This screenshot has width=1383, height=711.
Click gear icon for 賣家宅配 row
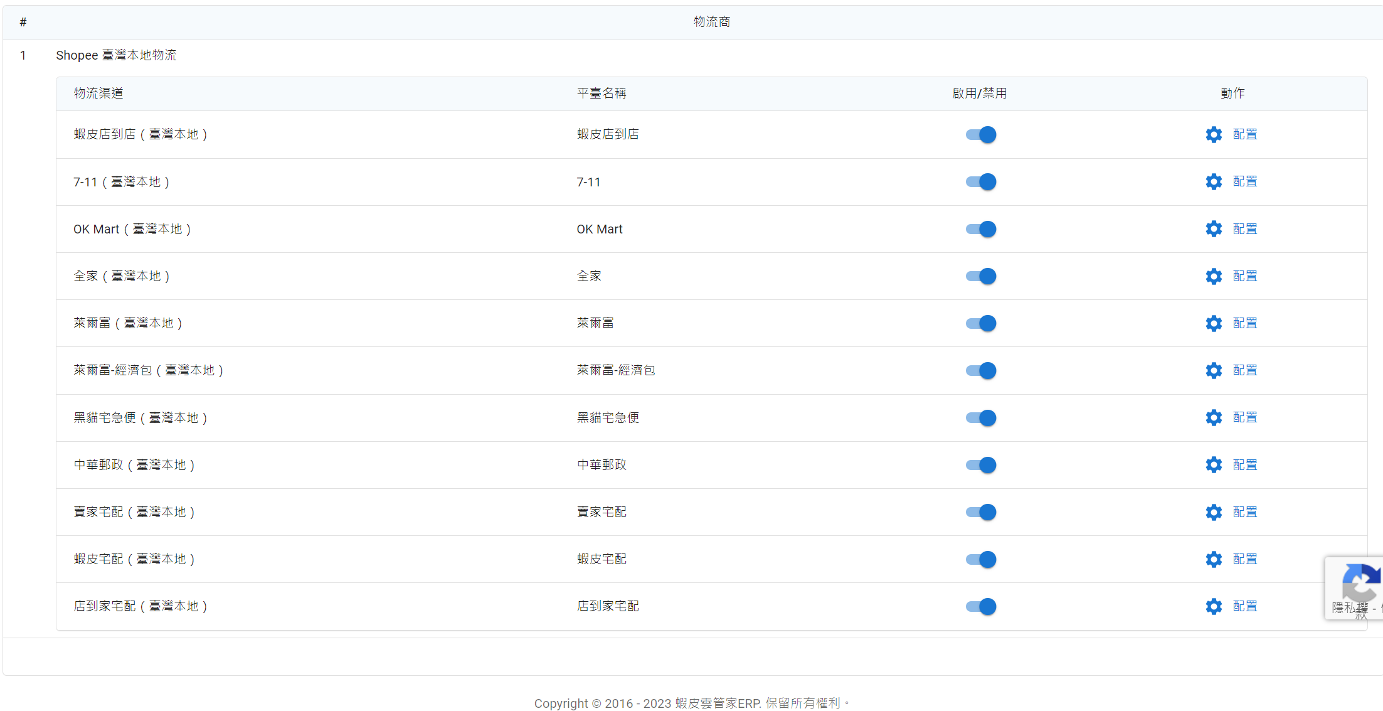(x=1214, y=512)
